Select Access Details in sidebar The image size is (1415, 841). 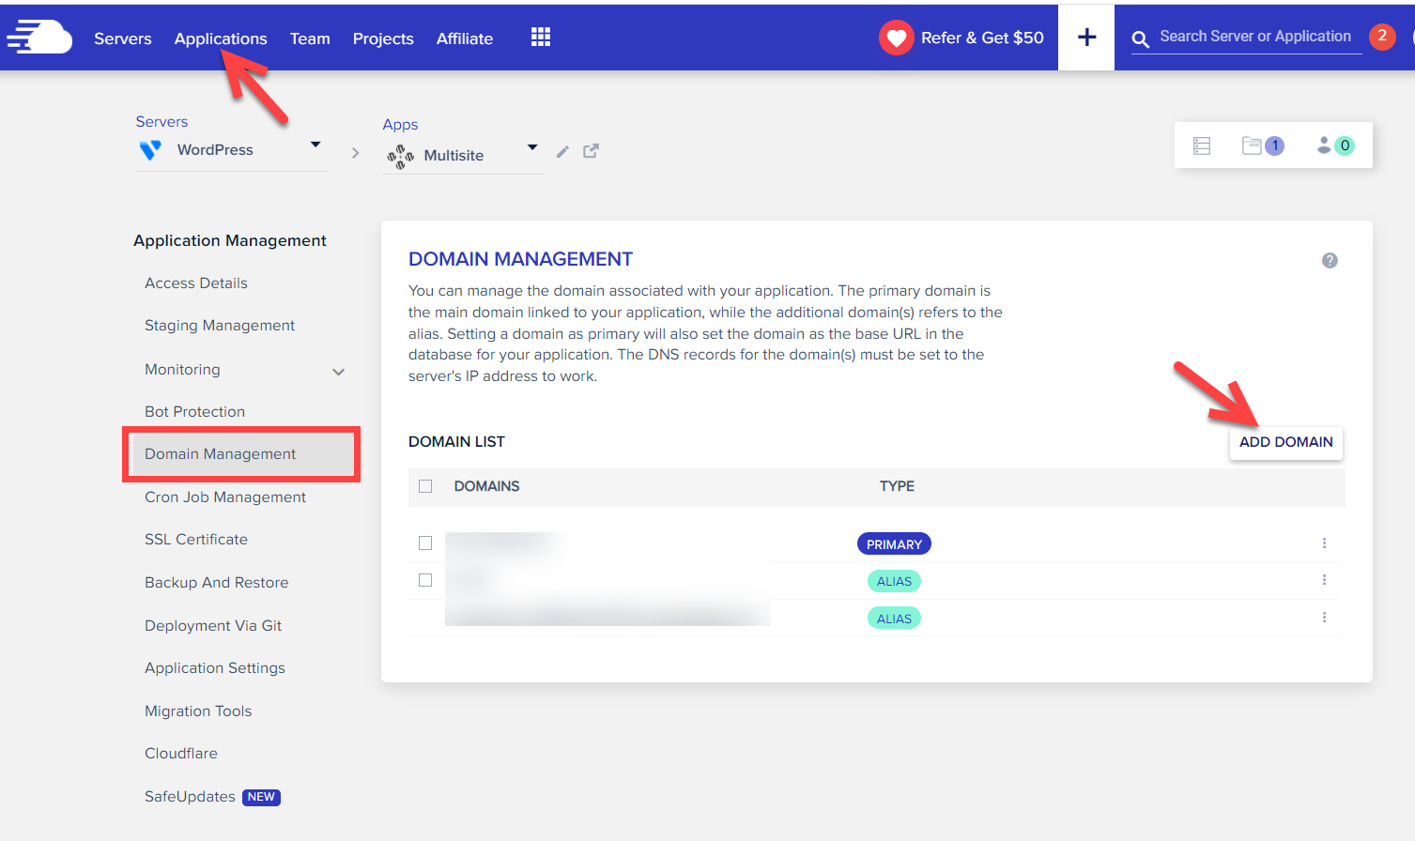(196, 283)
